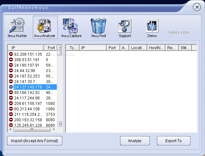The width and height of the screenshot is (205, 156).
Task: Click the horizontal scrollbar right arrow
Action: 54,129
